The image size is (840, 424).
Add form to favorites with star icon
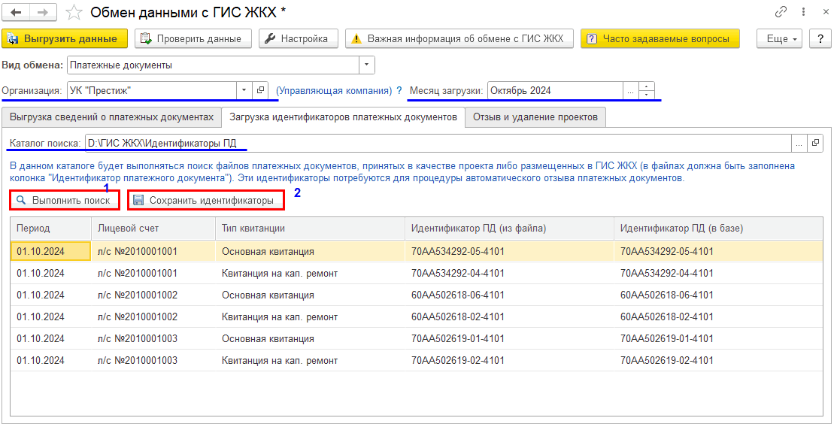(74, 13)
